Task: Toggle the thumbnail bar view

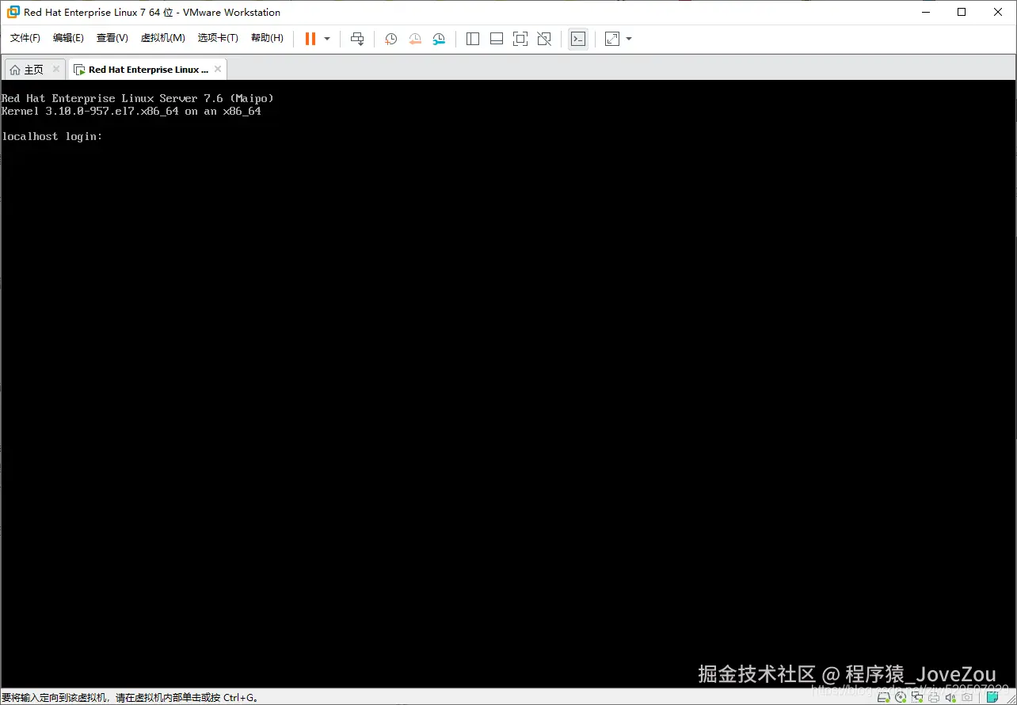Action: (x=497, y=39)
